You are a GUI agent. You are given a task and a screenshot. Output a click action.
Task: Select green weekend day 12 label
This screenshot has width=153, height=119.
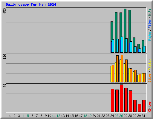[x=58, y=116]
